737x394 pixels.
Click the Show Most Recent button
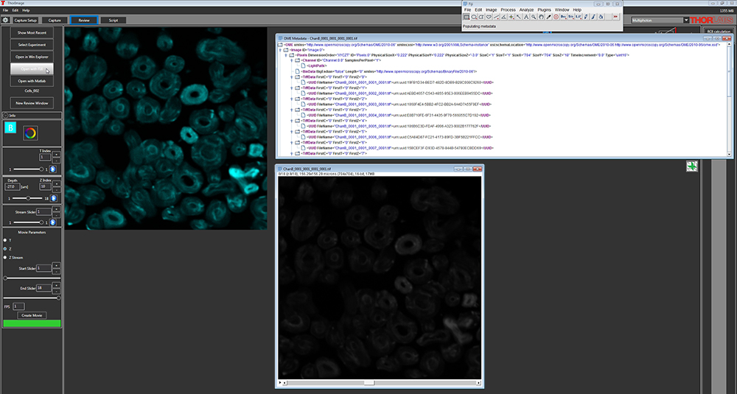(x=31, y=33)
